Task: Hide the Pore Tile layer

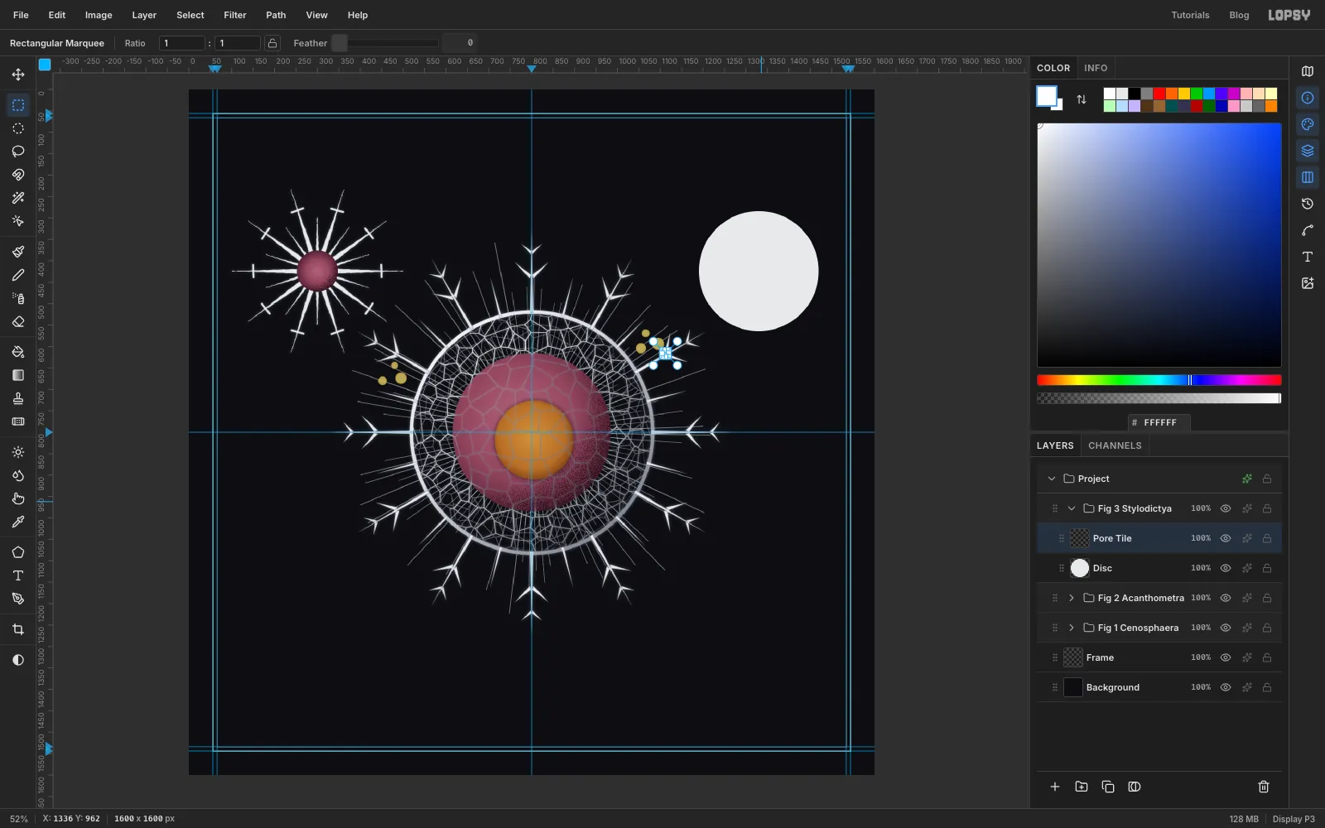Action: point(1226,538)
